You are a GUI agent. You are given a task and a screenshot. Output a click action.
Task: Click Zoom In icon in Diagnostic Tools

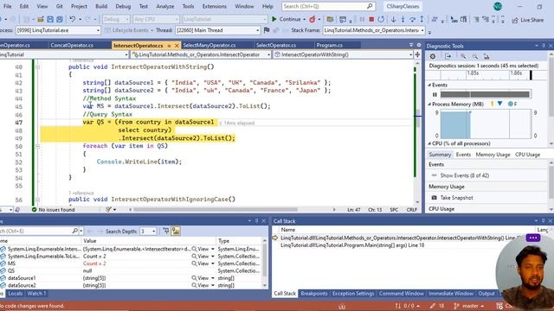(x=463, y=56)
